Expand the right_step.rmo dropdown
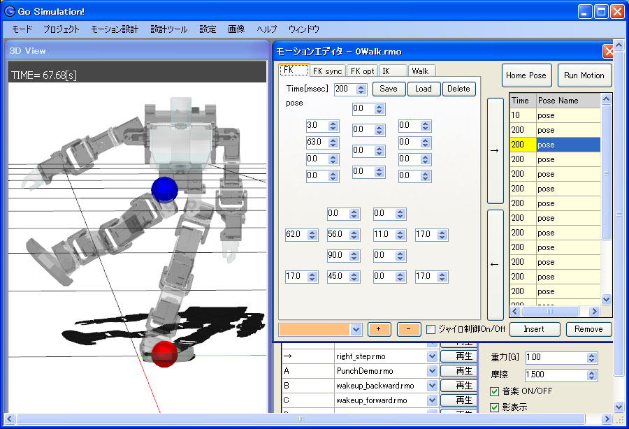Screen dimensions: 629x429 pos(431,356)
